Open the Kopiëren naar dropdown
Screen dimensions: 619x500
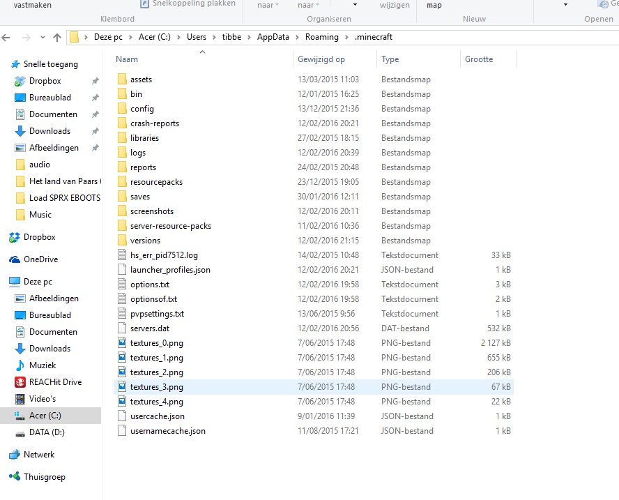pos(308,5)
